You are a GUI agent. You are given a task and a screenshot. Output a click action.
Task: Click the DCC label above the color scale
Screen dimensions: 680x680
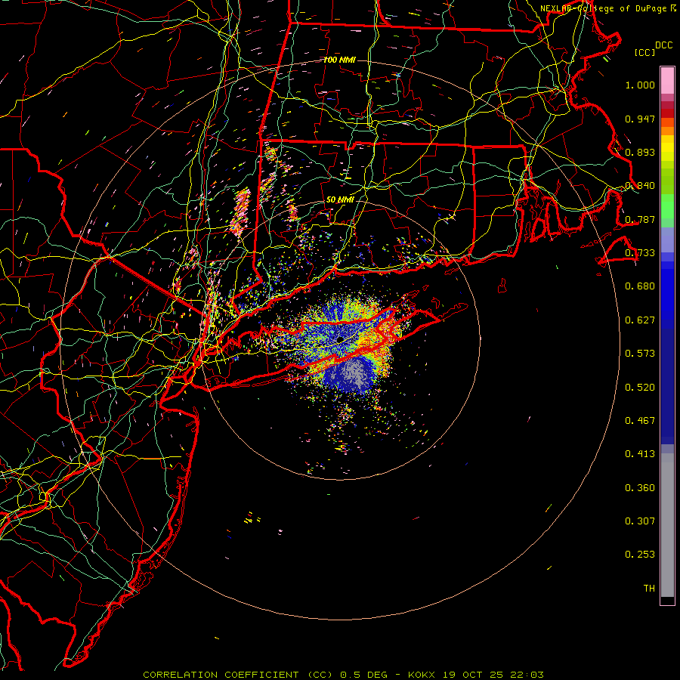664,45
